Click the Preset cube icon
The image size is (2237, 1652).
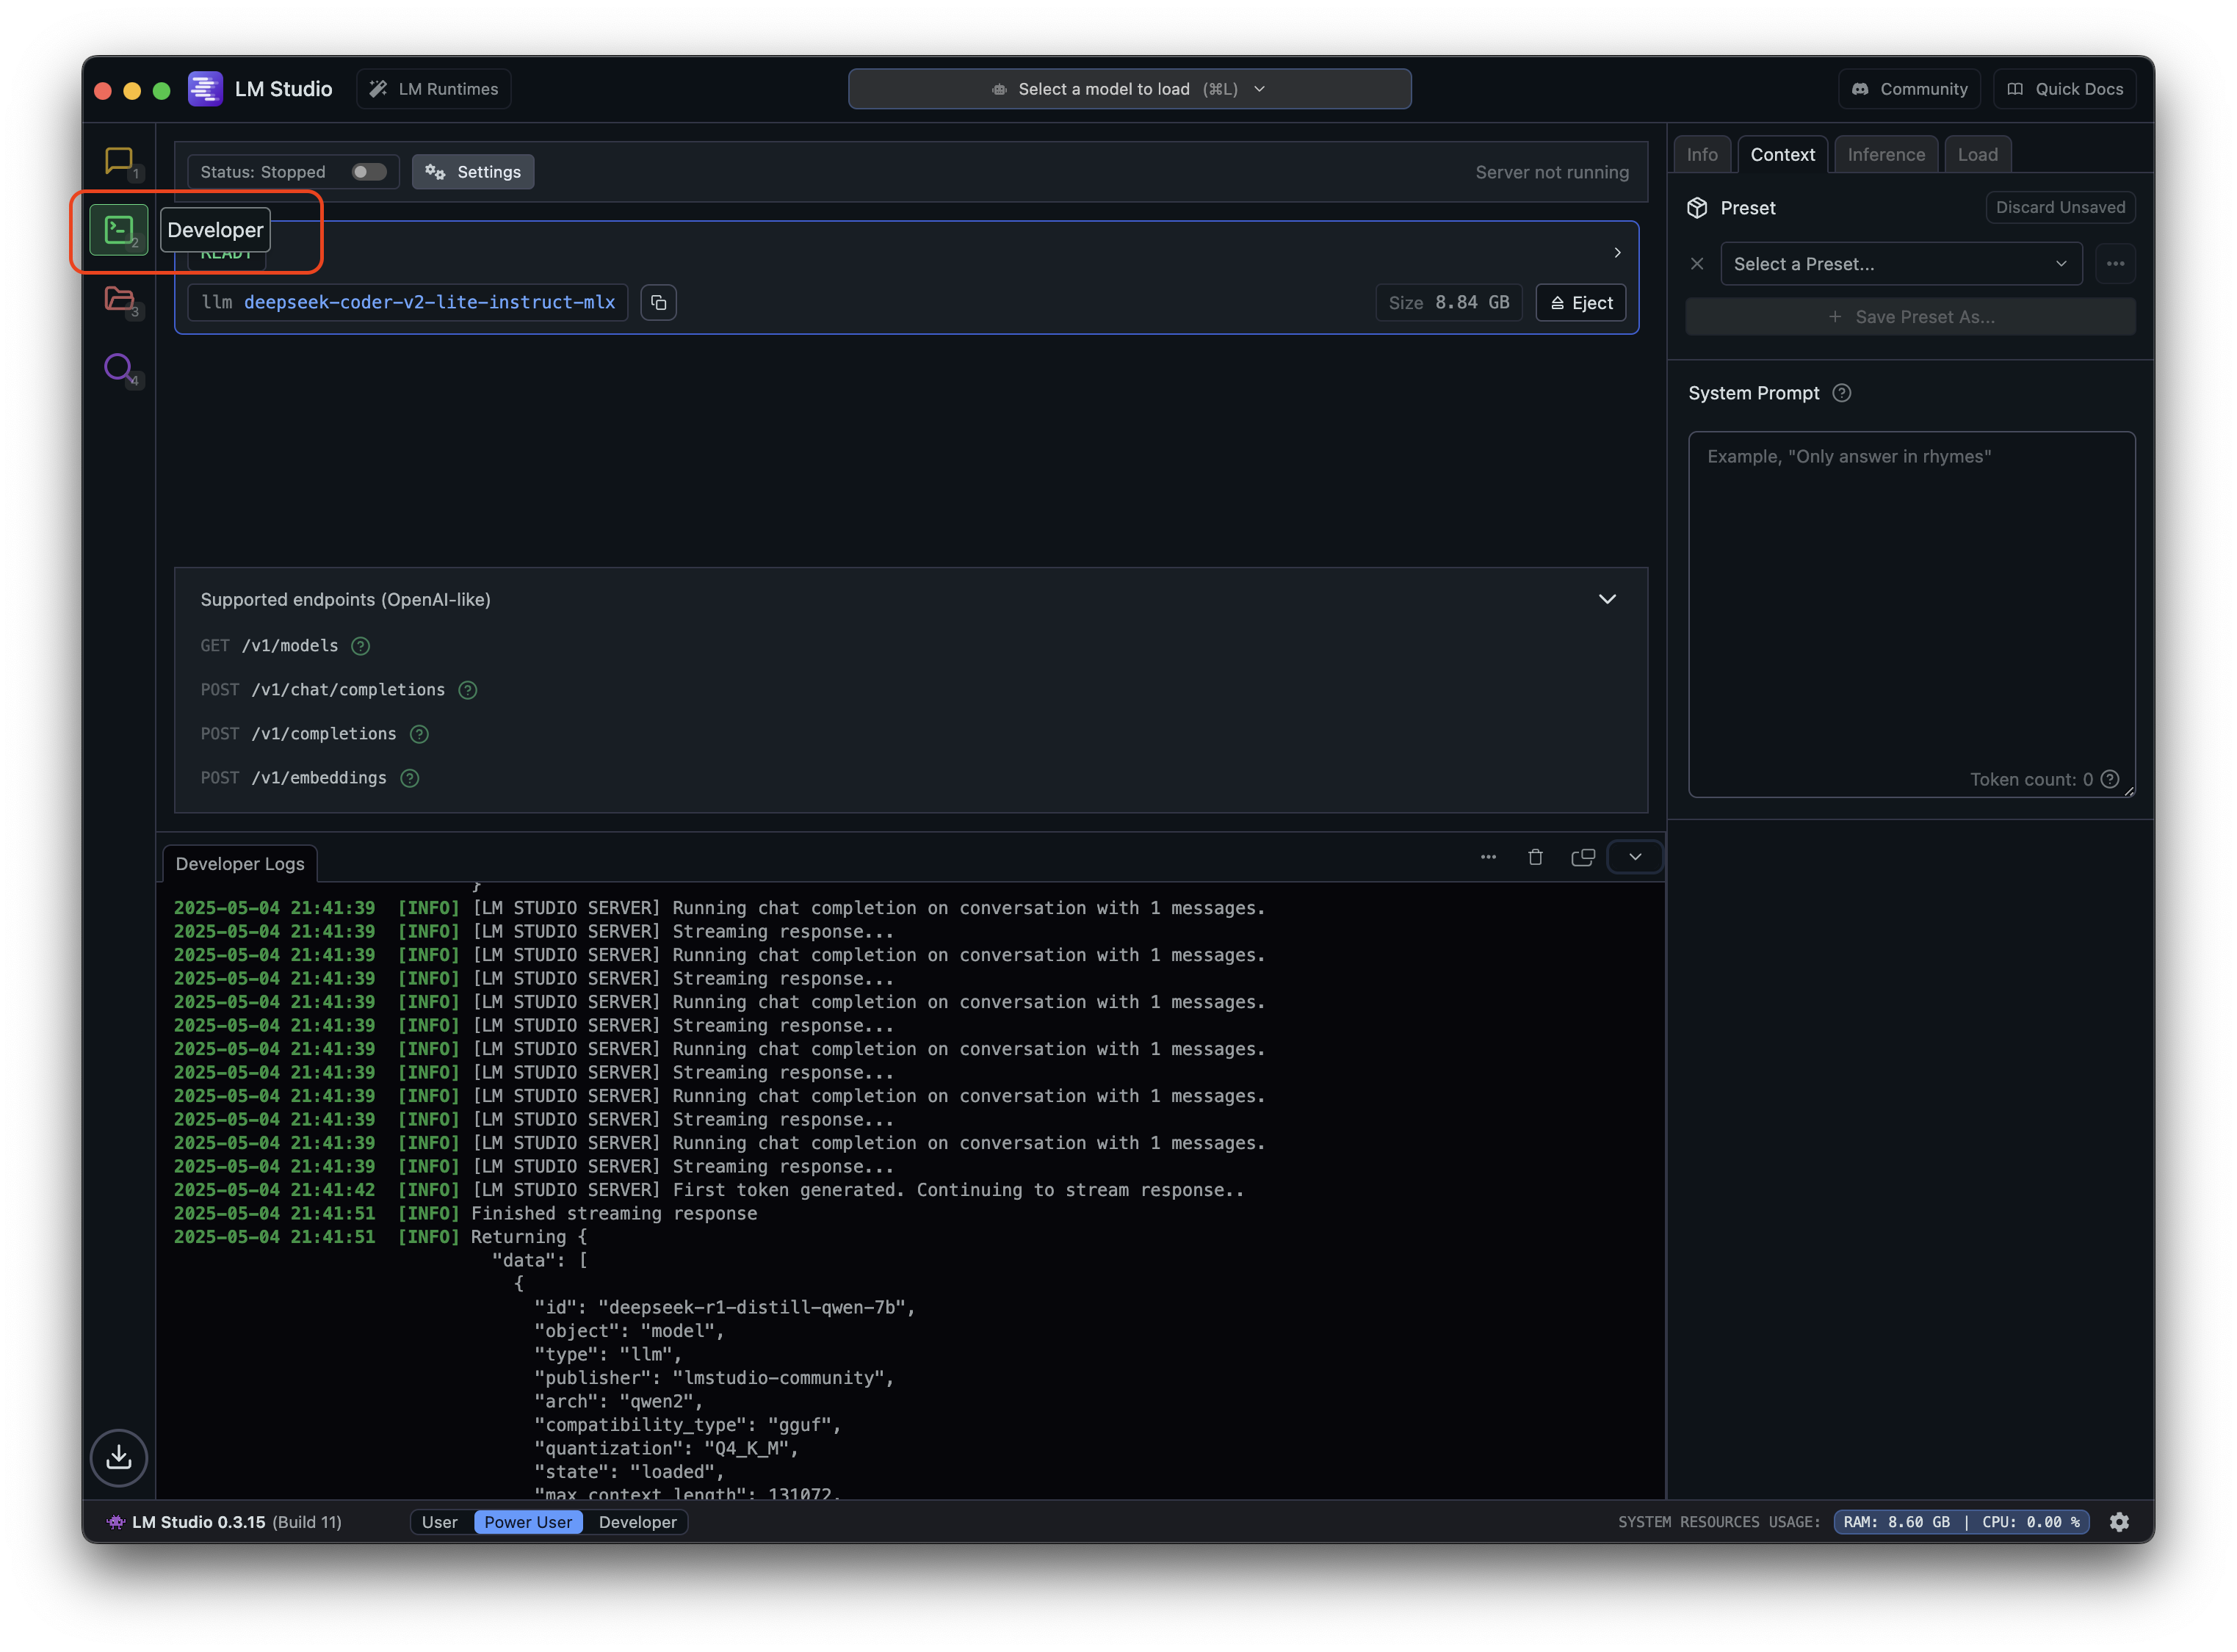[x=1697, y=208]
